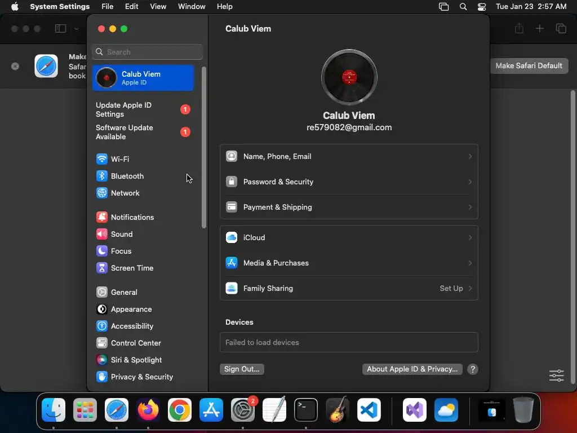Click Make Safari Default in Safari window

coord(529,66)
